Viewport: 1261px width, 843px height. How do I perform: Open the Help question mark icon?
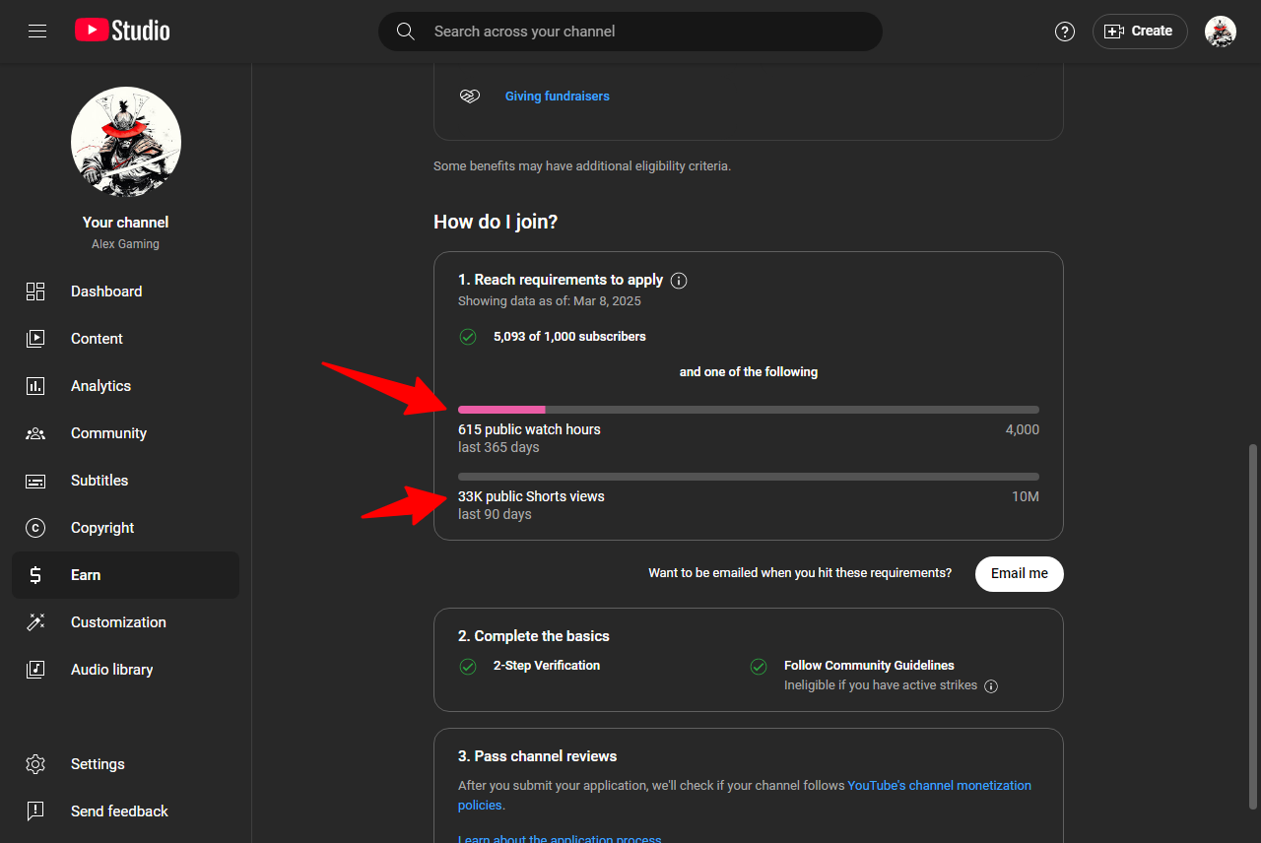(1065, 32)
